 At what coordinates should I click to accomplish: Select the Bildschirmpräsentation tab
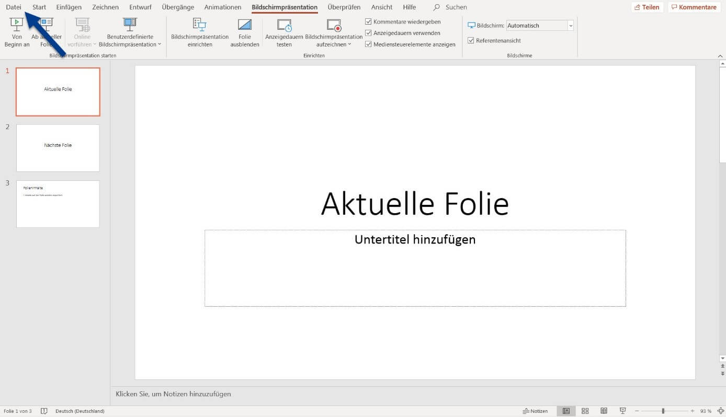[285, 7]
